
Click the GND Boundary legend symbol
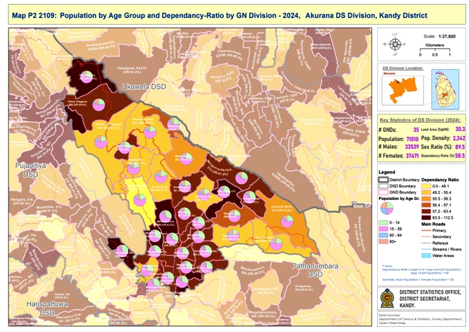384,192
